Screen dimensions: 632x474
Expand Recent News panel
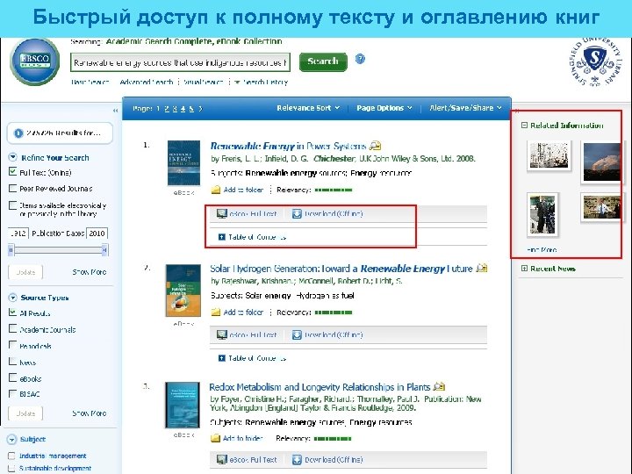(x=524, y=269)
